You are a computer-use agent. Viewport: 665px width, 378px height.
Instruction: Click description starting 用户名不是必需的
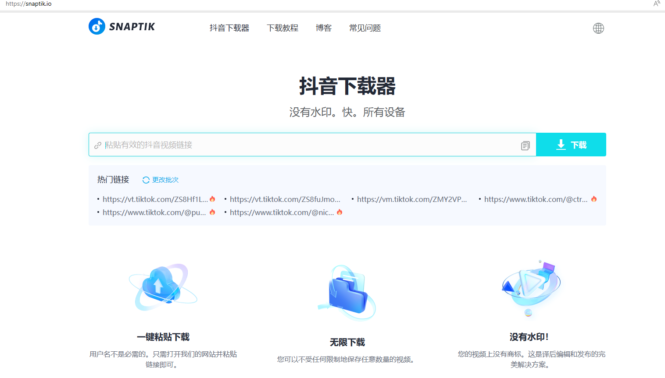click(x=163, y=359)
